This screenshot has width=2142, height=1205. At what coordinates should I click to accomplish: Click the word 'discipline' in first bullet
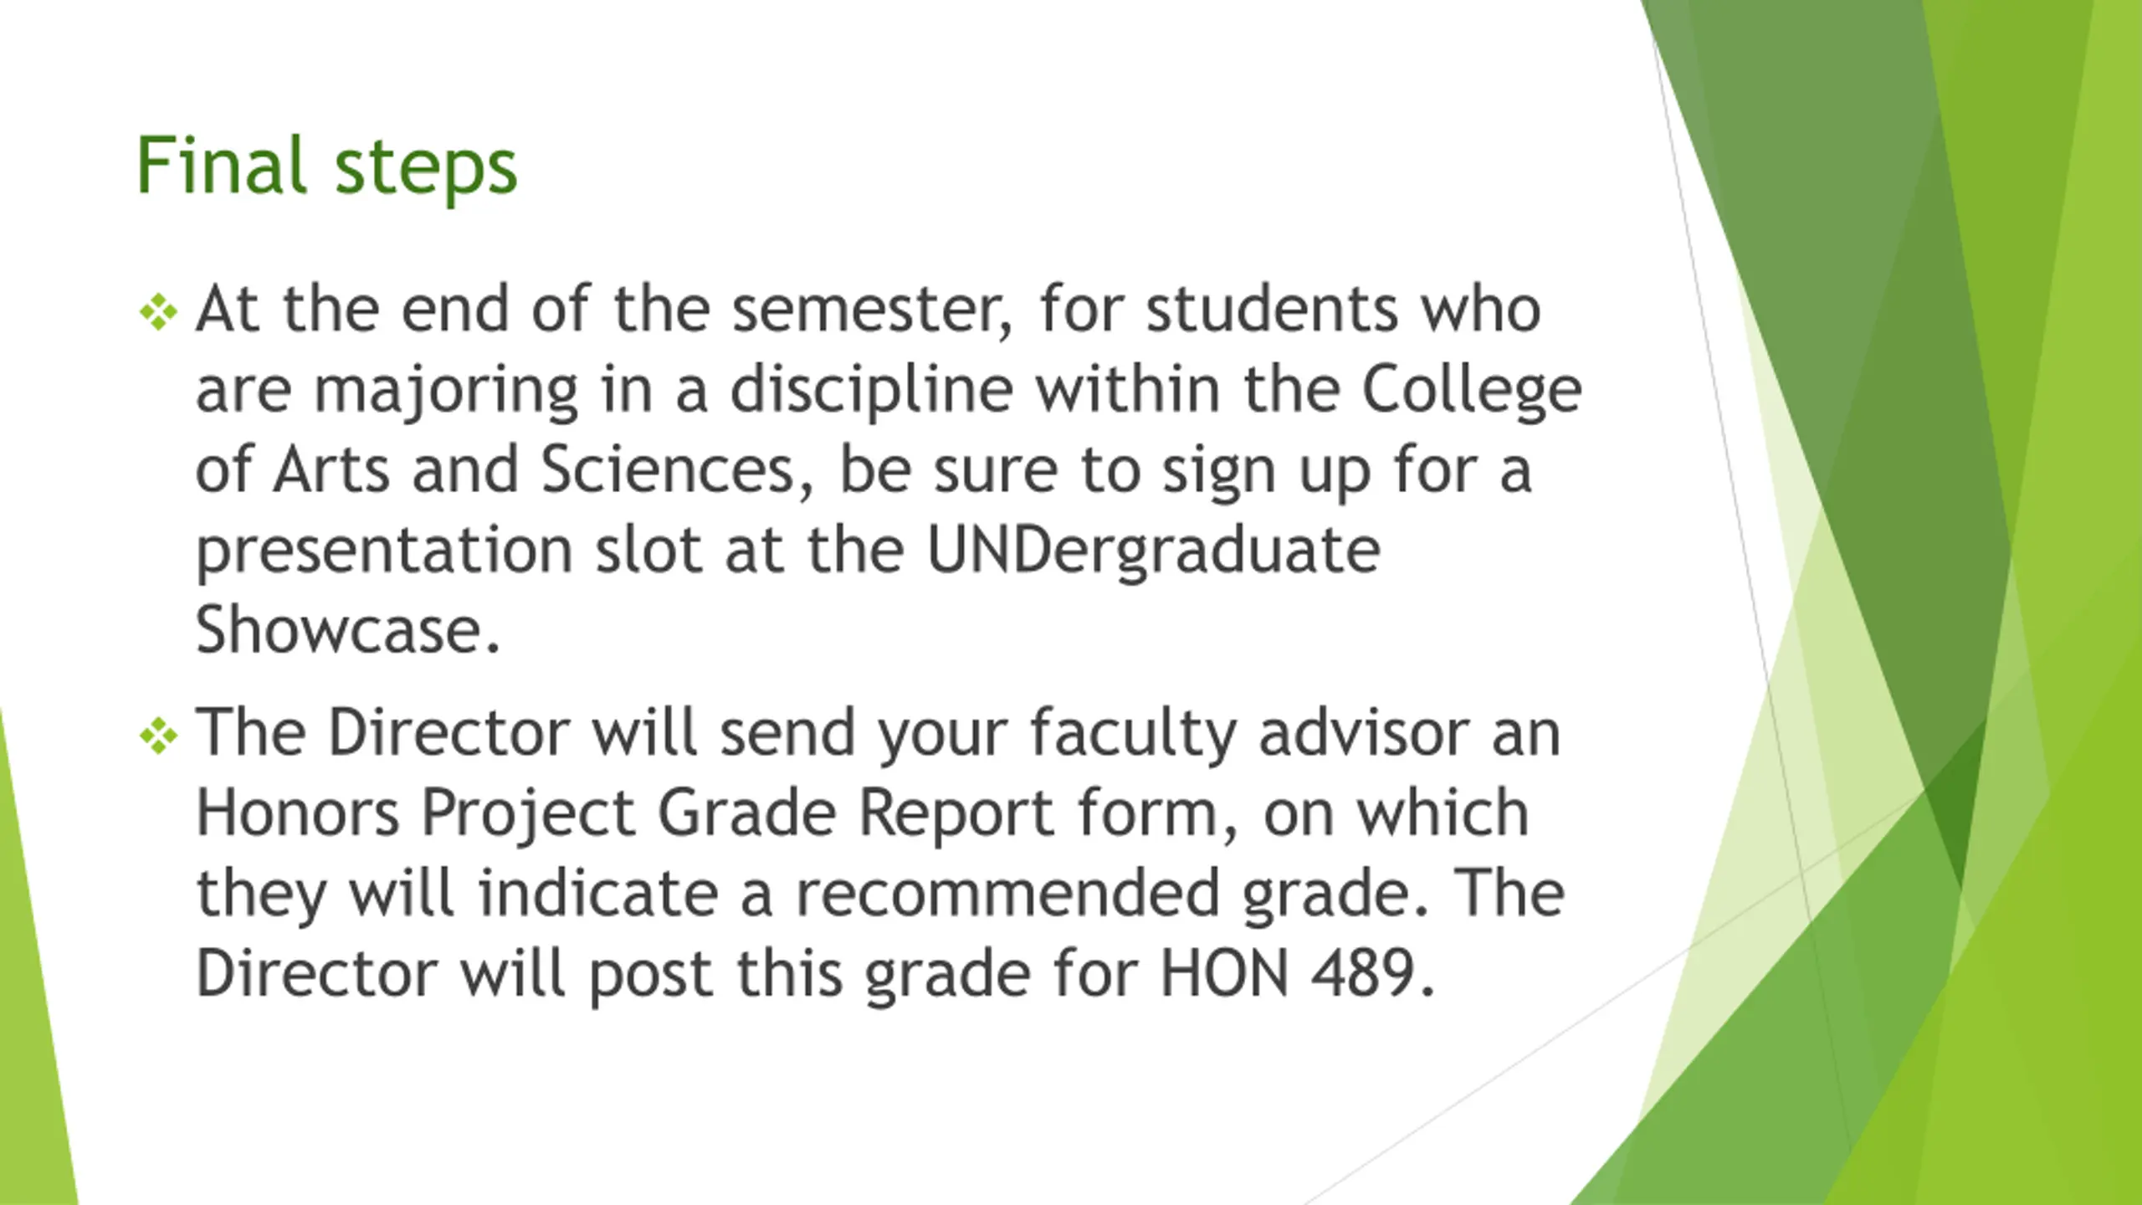872,391
